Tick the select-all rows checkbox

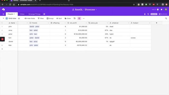coord(2,23)
